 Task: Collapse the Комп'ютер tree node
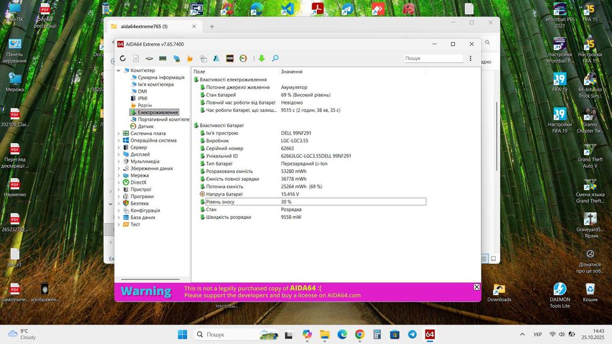point(119,70)
